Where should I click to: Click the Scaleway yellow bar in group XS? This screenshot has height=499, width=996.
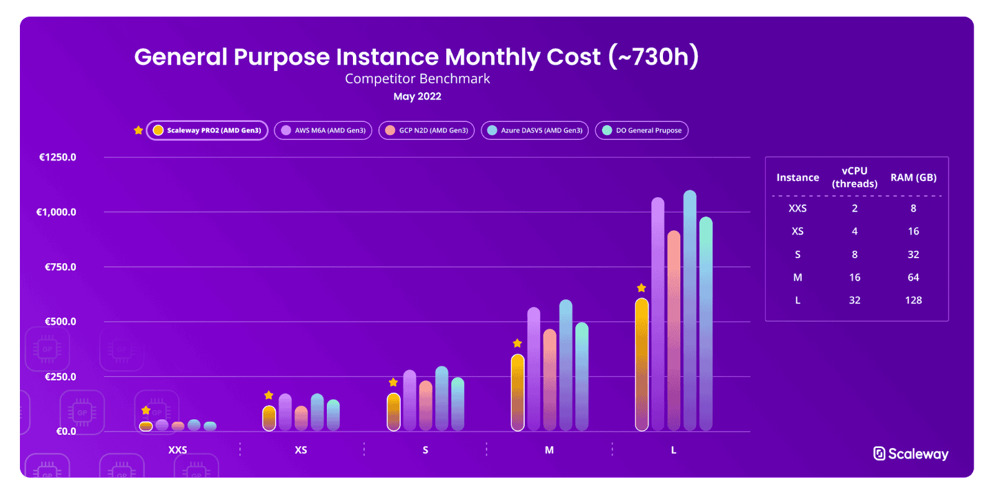click(x=269, y=418)
